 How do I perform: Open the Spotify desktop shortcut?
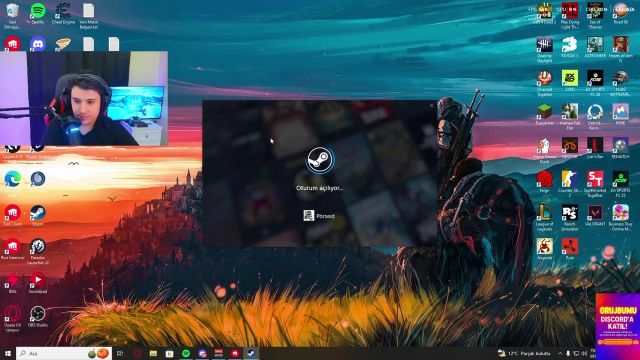(x=37, y=14)
